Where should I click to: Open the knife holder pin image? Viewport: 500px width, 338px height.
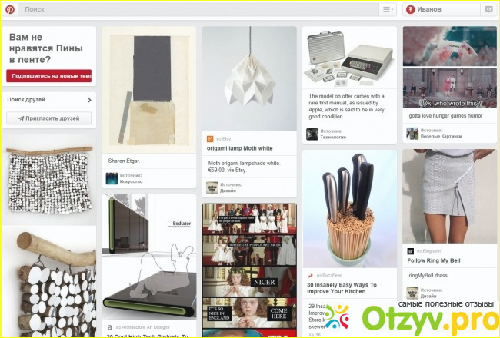click(349, 209)
